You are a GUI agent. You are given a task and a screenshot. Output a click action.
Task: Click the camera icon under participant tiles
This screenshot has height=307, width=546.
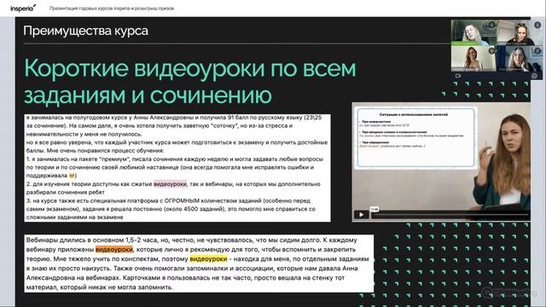click(x=458, y=76)
